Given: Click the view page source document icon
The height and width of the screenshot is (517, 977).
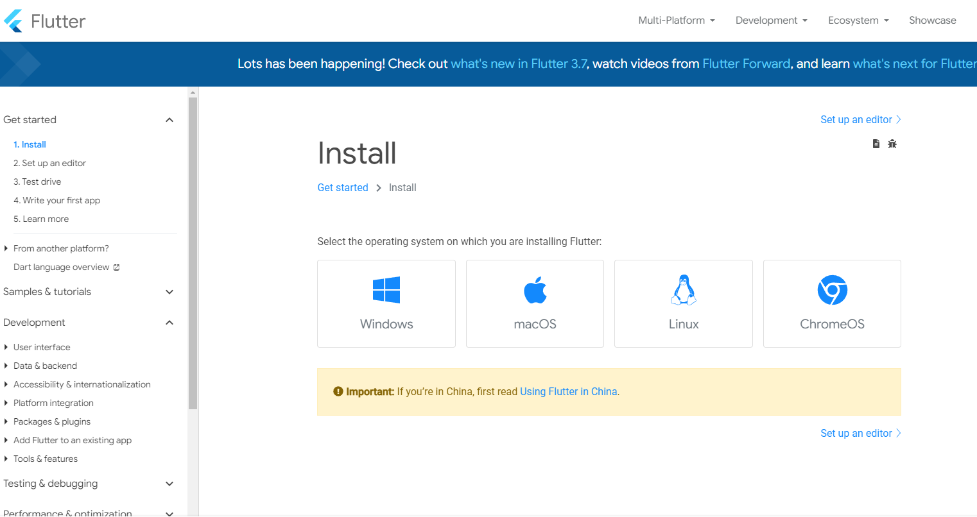Looking at the screenshot, I should tap(876, 144).
